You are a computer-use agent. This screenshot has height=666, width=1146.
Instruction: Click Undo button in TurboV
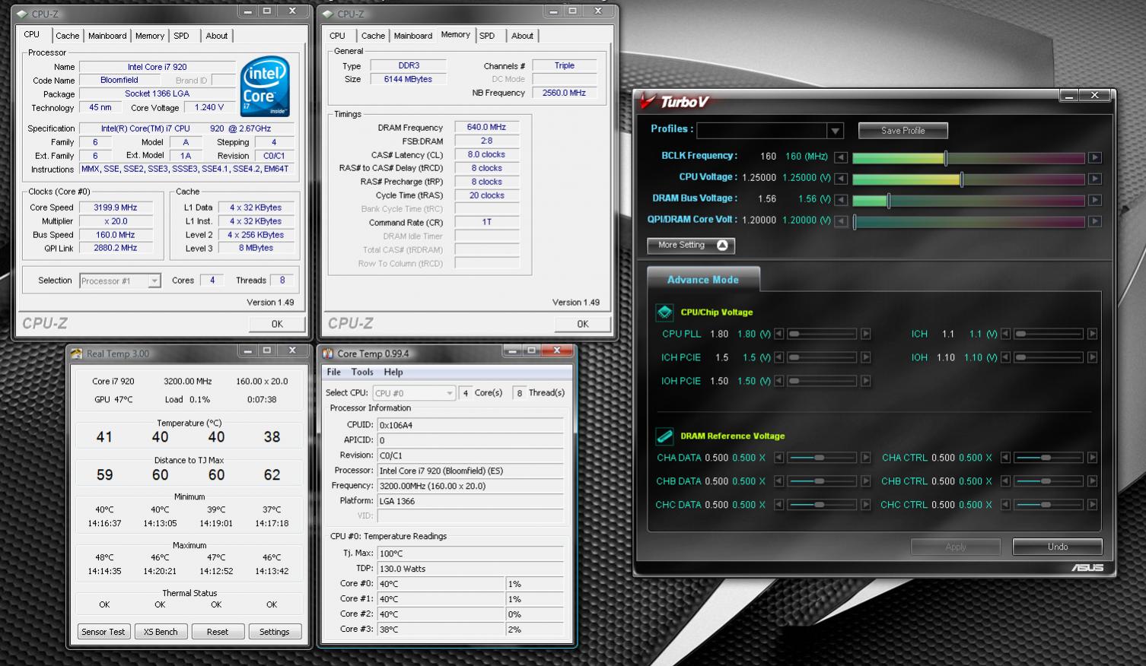pyautogui.click(x=1058, y=547)
